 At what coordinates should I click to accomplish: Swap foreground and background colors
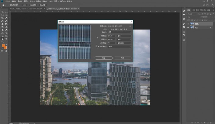coord(6,45)
